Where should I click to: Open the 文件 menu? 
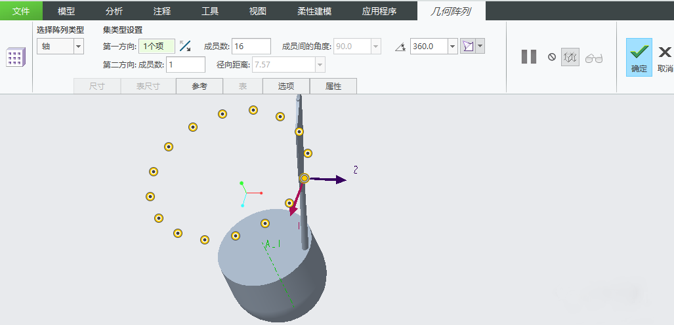[21, 10]
